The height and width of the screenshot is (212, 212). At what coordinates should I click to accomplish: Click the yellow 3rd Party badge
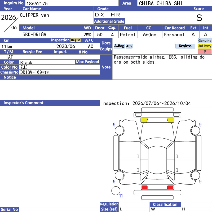[205, 46]
